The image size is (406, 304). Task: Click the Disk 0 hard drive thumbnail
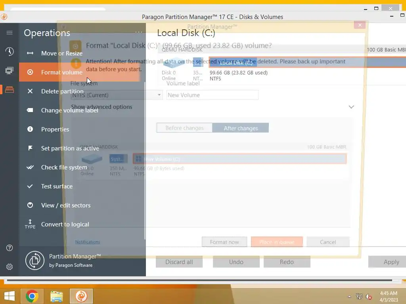tap(173, 63)
